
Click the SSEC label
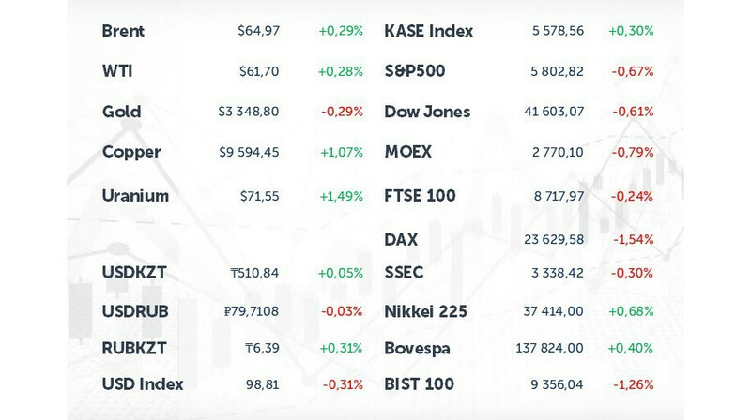click(x=404, y=273)
